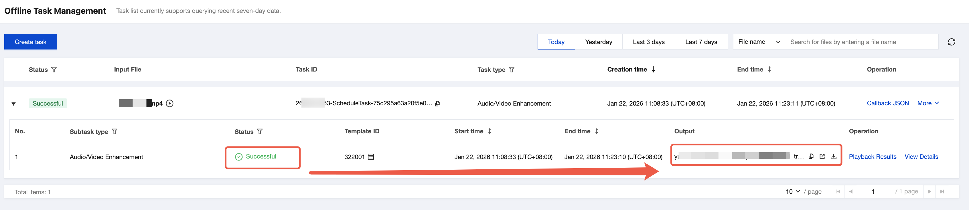Image resolution: width=969 pixels, height=210 pixels.
Task: Filter by Task type funnel icon
Action: tap(511, 70)
